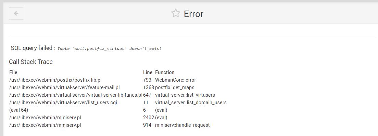Click the Line column header

[148, 72]
